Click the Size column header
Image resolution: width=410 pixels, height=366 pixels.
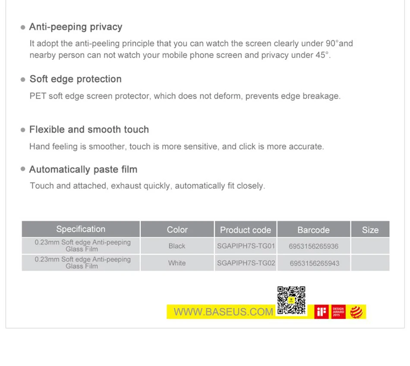[x=370, y=230]
